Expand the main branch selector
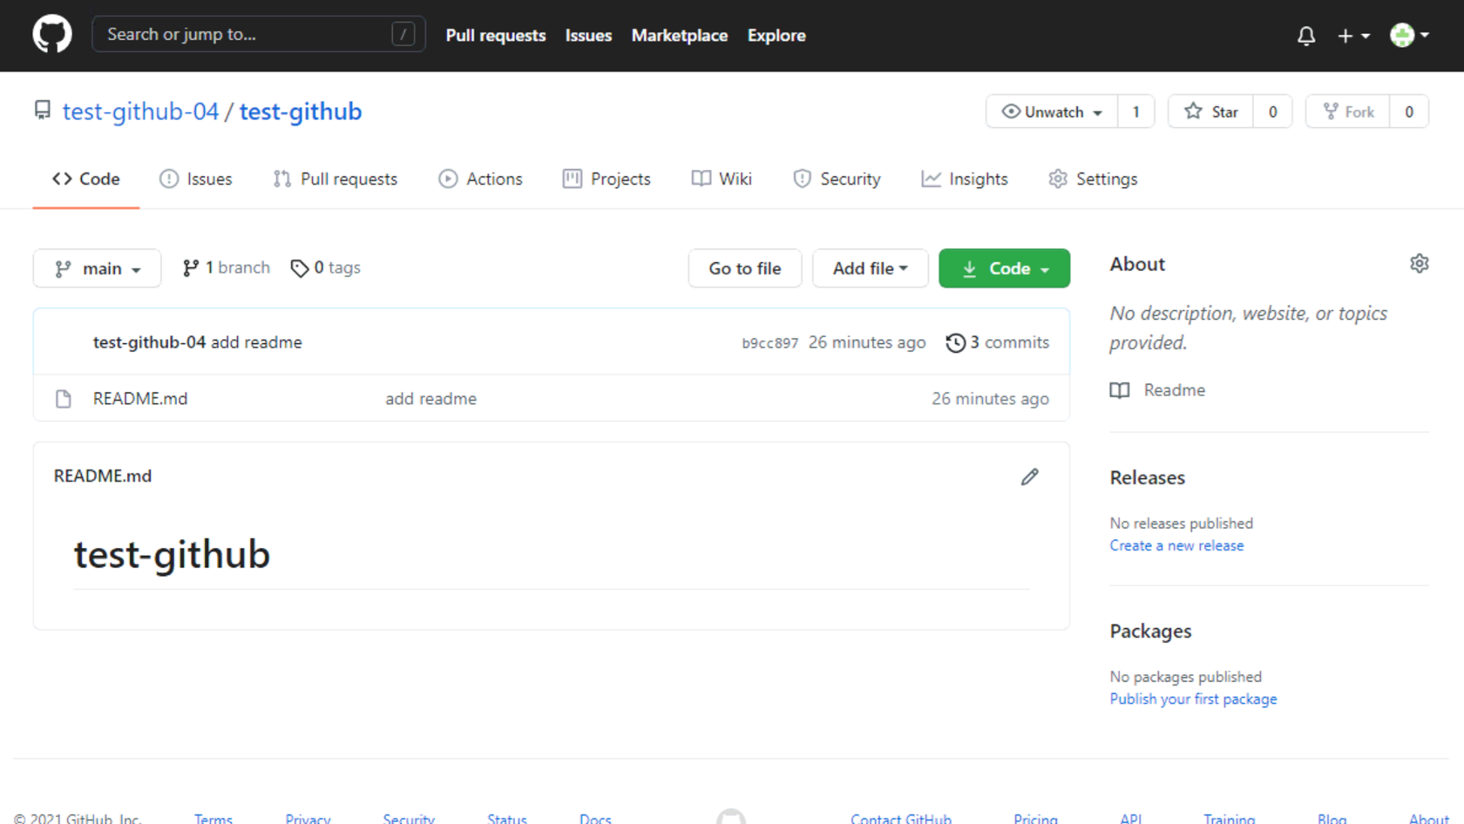This screenshot has height=824, width=1464. click(97, 268)
